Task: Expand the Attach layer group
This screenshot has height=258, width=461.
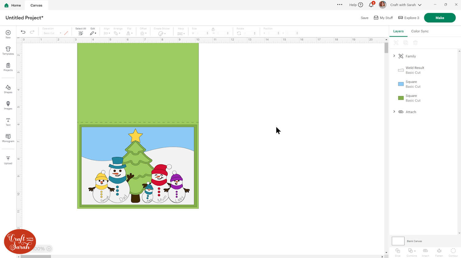Action: pos(394,112)
